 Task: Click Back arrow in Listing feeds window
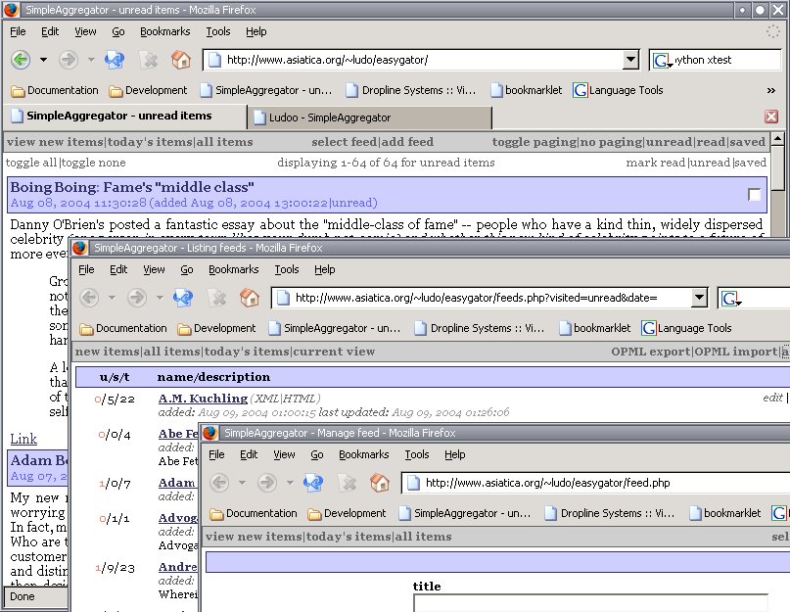[89, 298]
